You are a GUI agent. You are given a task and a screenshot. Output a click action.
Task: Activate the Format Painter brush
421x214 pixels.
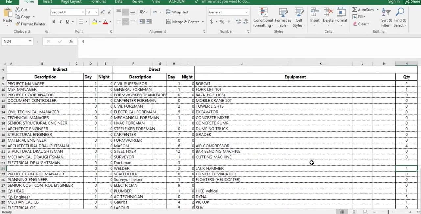click(x=18, y=24)
